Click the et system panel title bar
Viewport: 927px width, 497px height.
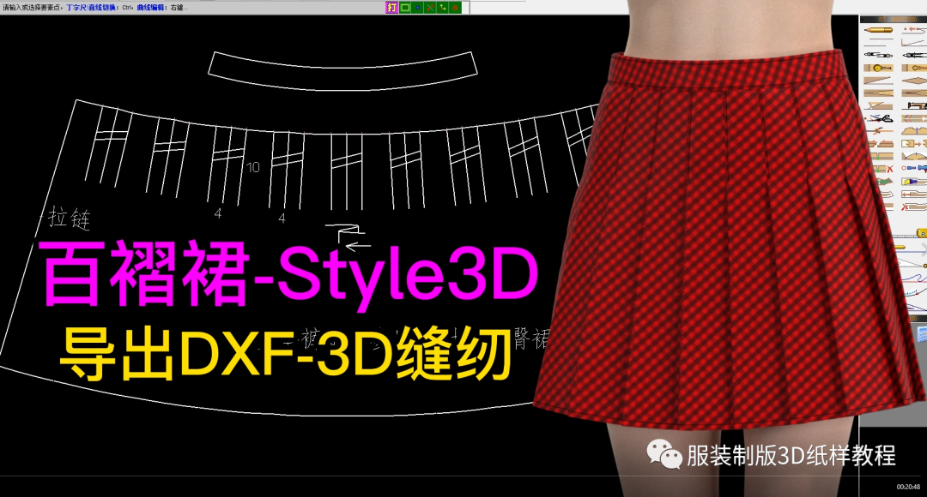coord(894,20)
